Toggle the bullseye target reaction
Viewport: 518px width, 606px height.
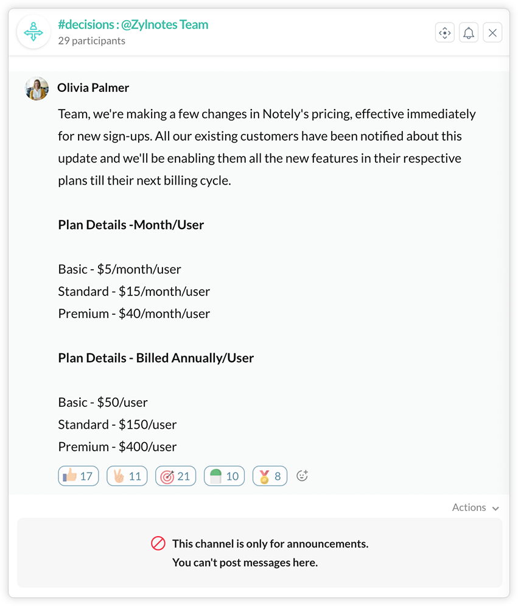[176, 476]
